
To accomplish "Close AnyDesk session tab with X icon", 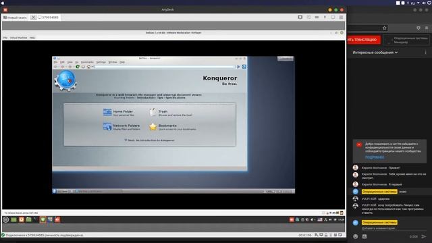I will pos(33,18).
